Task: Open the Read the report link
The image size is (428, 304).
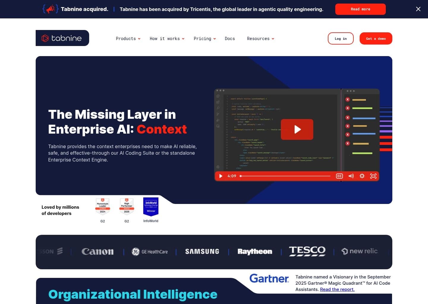Action: 337,289
